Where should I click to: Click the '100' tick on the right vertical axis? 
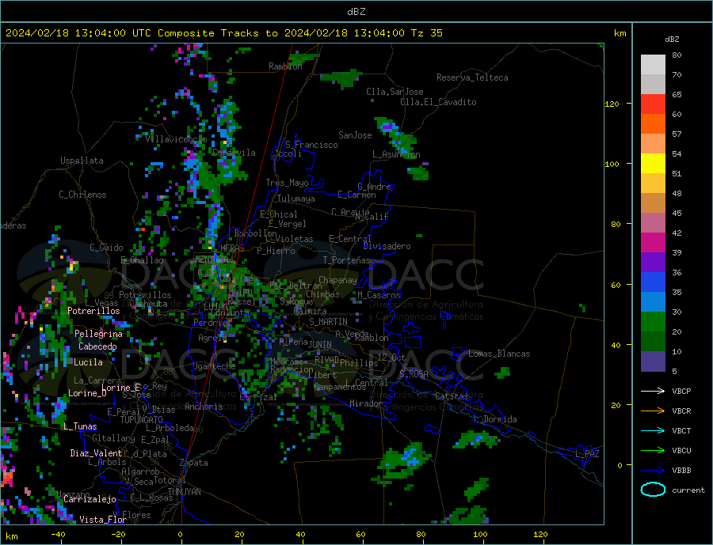click(x=612, y=164)
